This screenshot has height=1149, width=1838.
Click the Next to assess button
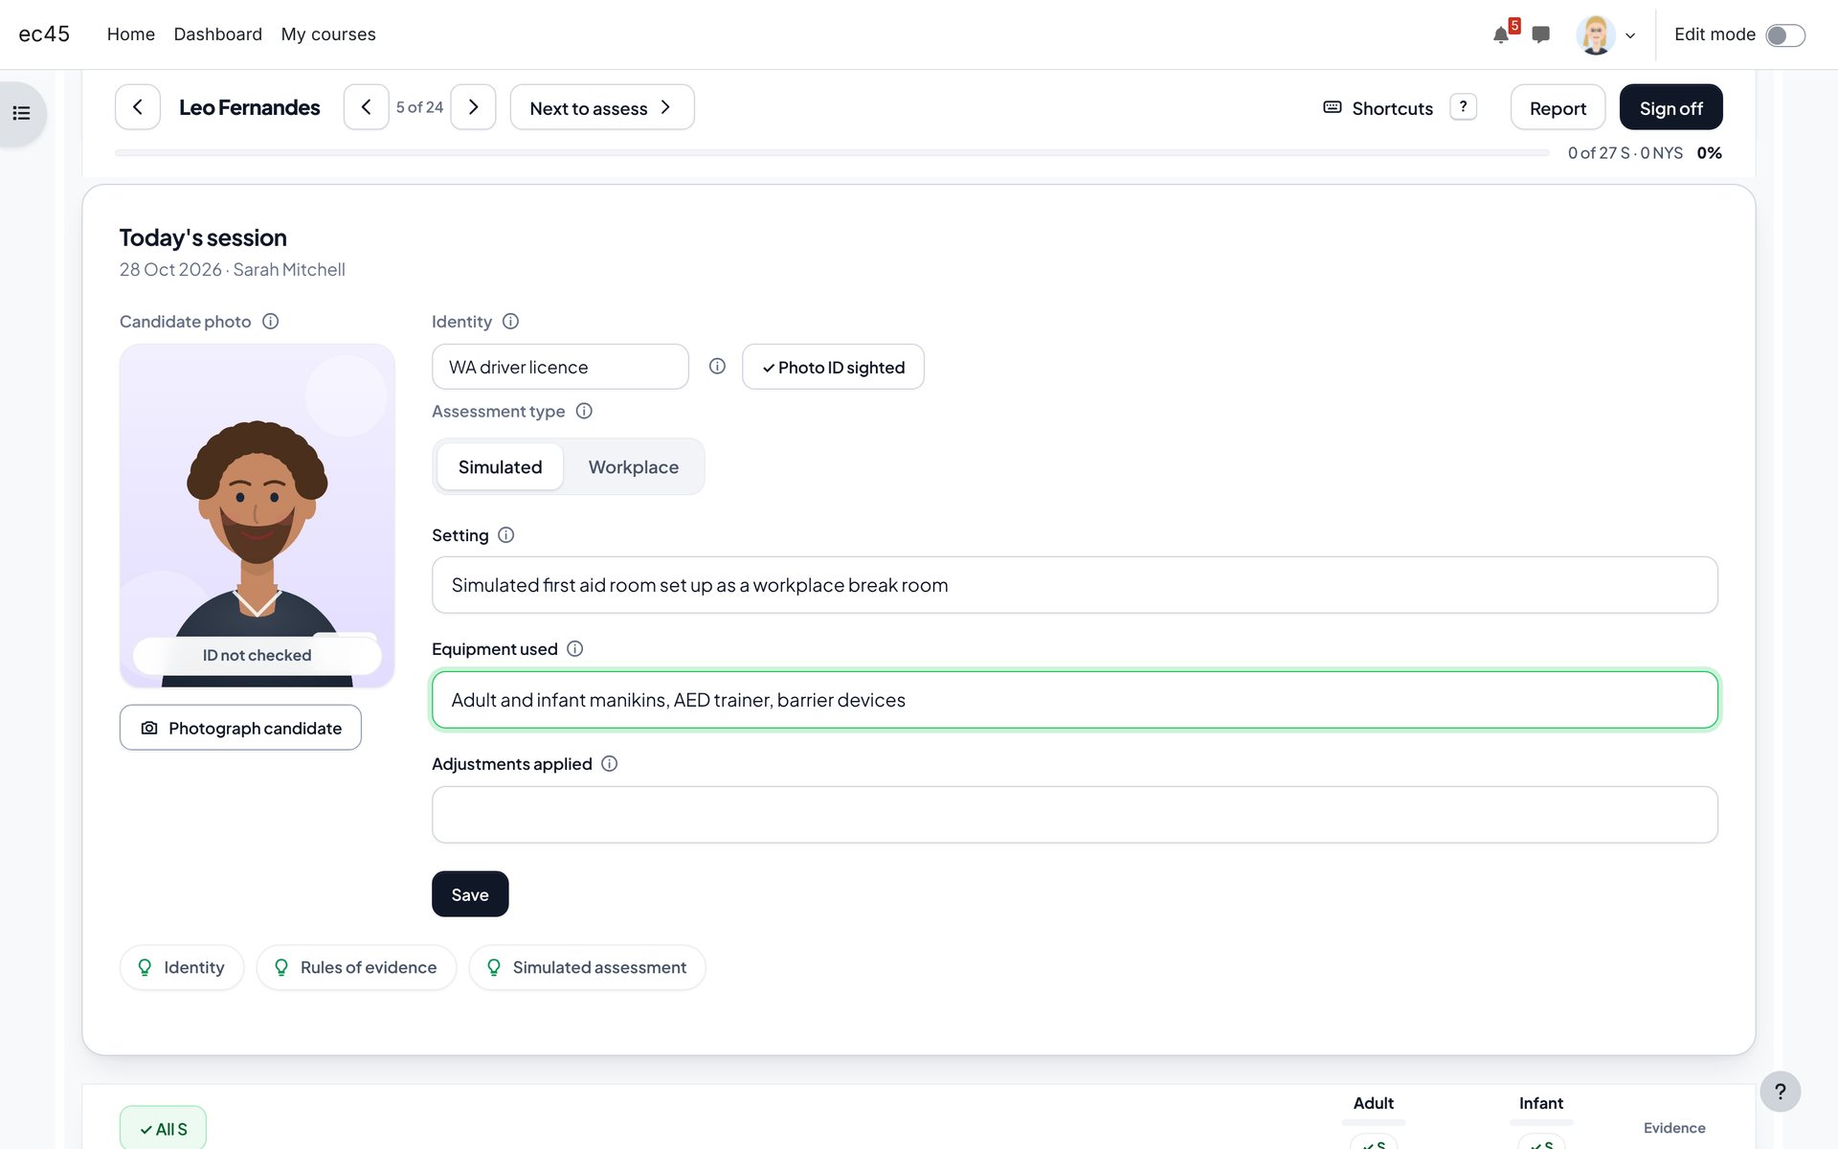[x=602, y=107]
